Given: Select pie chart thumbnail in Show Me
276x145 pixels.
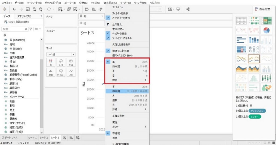Looking at the screenshot, I should (266, 31).
